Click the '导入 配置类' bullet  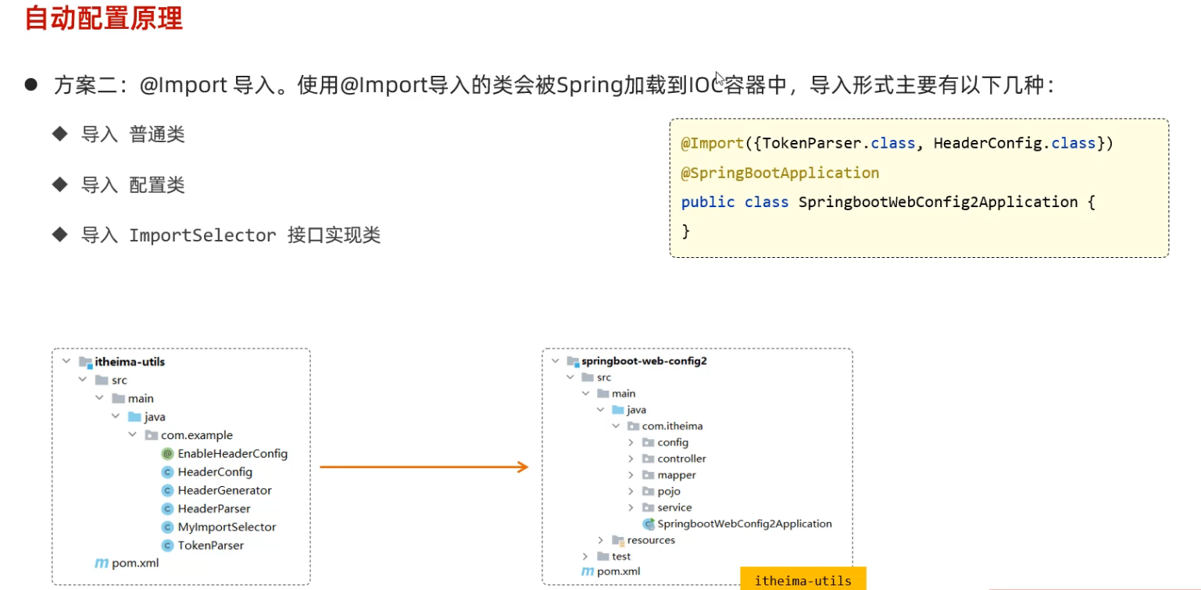point(133,185)
